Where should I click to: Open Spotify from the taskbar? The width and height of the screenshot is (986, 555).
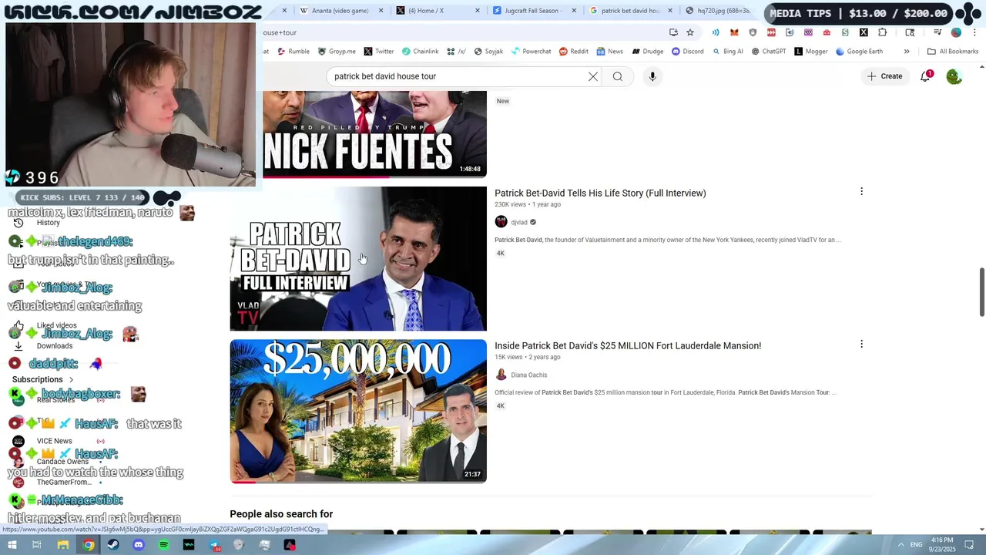click(x=163, y=545)
